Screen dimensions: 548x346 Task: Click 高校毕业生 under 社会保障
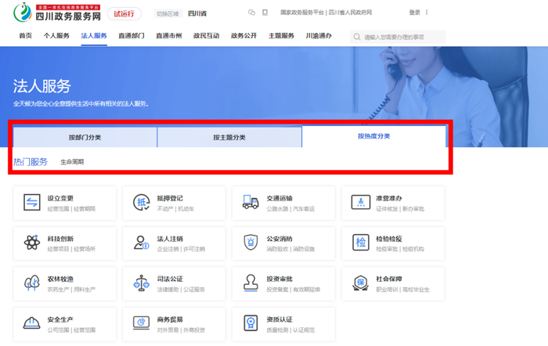click(x=416, y=290)
